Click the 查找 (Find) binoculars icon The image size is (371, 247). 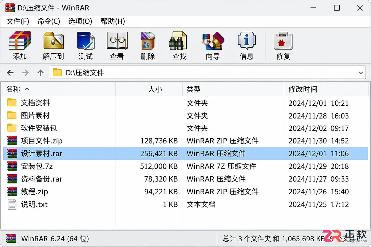[178, 41]
